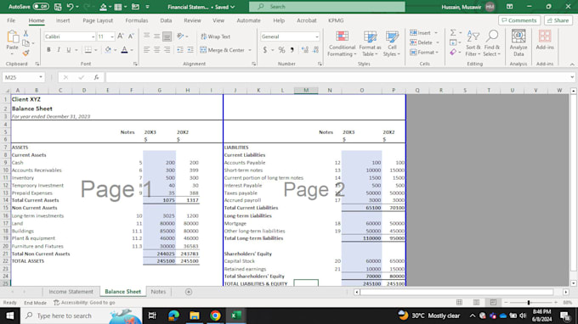578x324 pixels.
Task: Open the Merge & Center dropdown arrow
Action: [250, 50]
